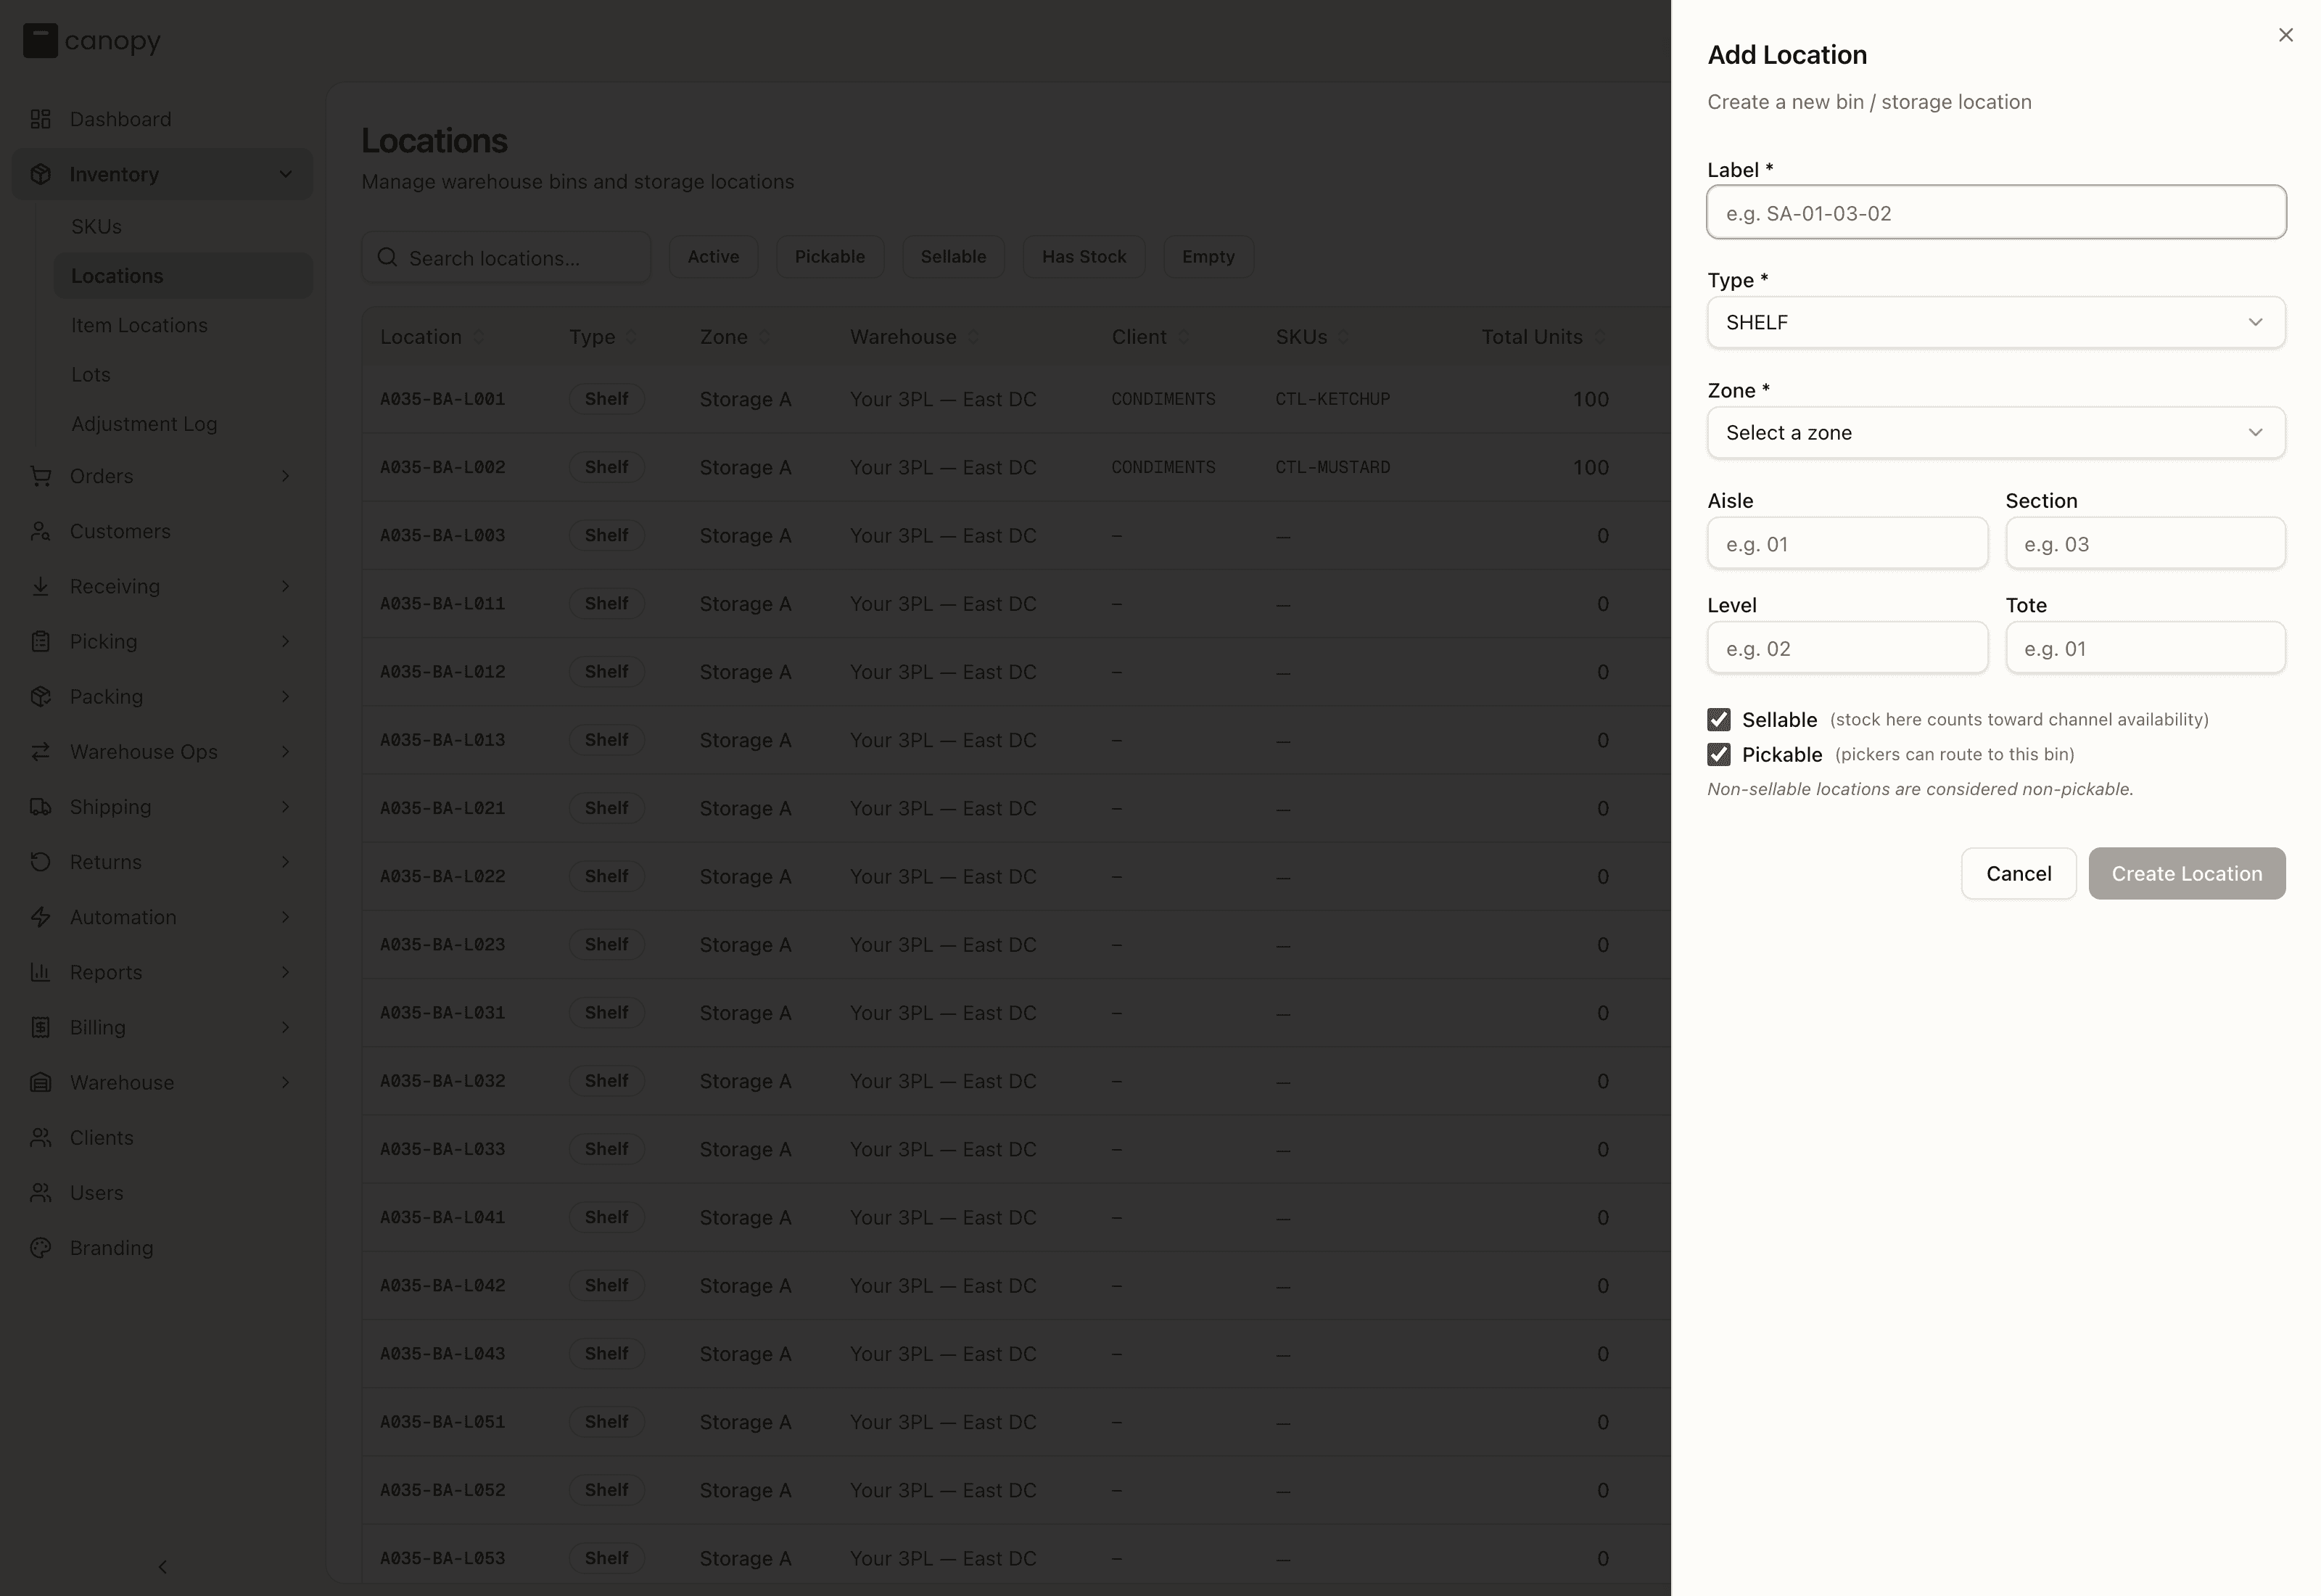This screenshot has height=1596, width=2321.
Task: Expand the Receiving menu chevron
Action: click(286, 586)
